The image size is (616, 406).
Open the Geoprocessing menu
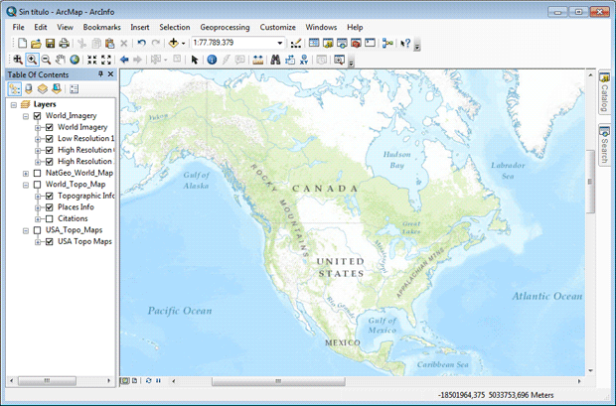tap(225, 27)
